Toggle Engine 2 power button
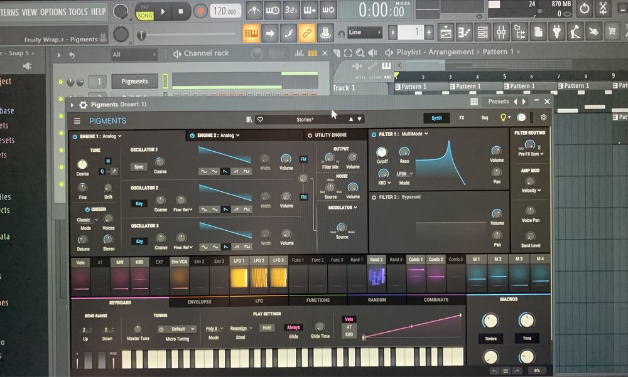Image resolution: width=628 pixels, height=377 pixels. tap(192, 135)
